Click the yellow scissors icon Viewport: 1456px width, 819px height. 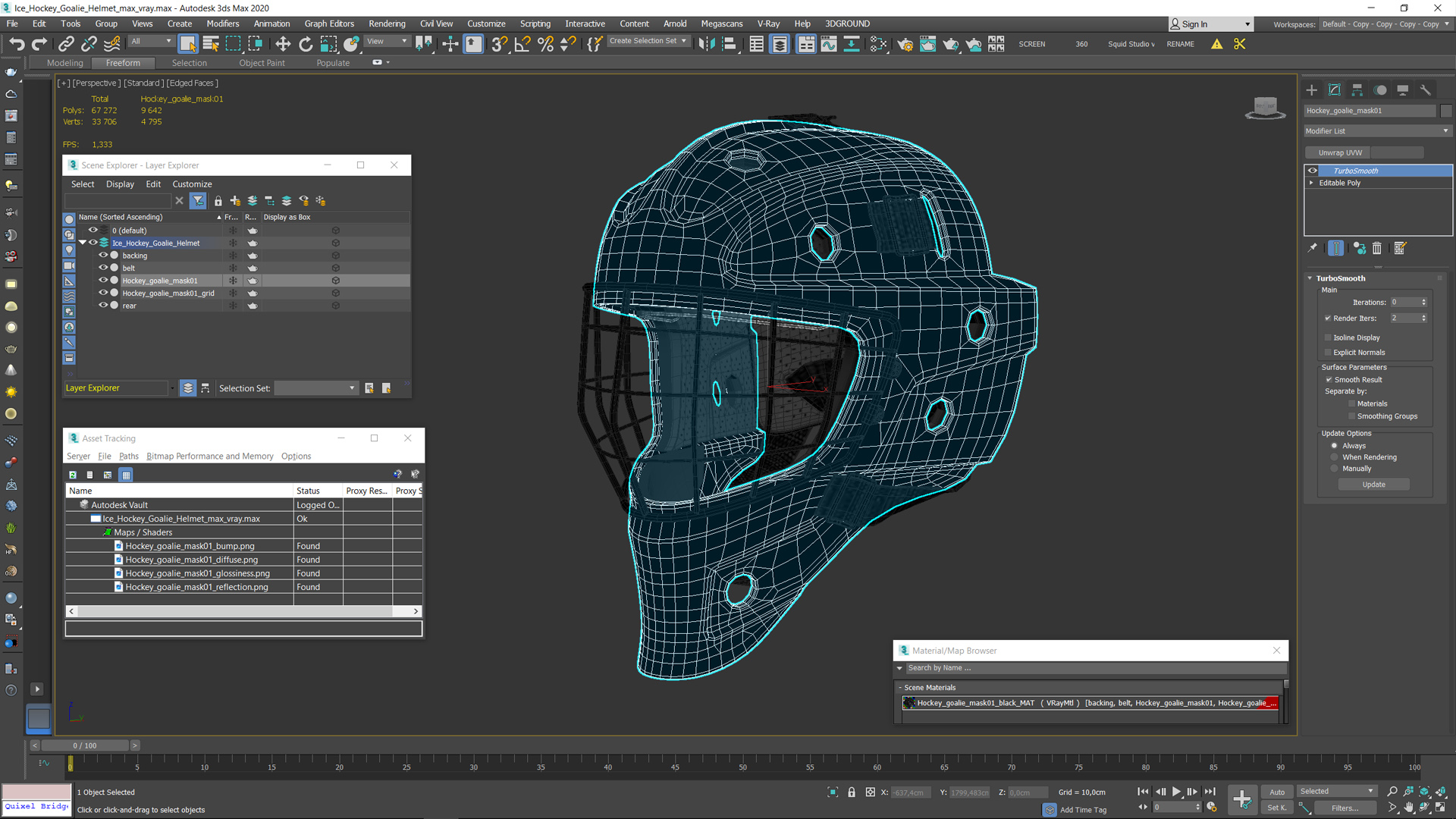click(x=1240, y=44)
